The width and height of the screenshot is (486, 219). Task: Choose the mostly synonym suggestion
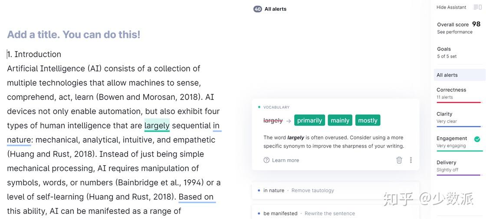(x=368, y=120)
